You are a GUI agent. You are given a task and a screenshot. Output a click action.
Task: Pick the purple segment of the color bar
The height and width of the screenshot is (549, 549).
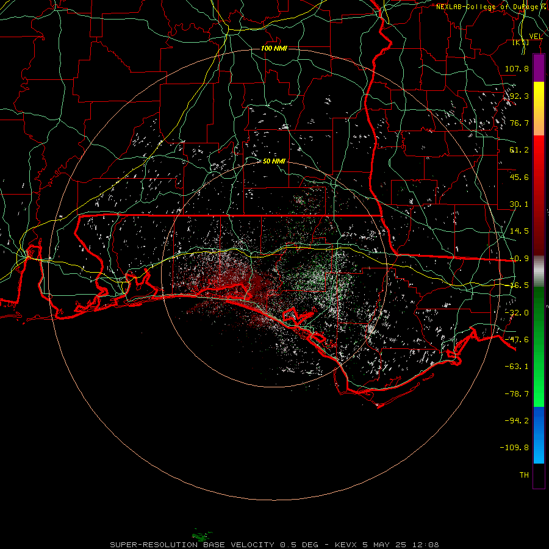coord(539,68)
